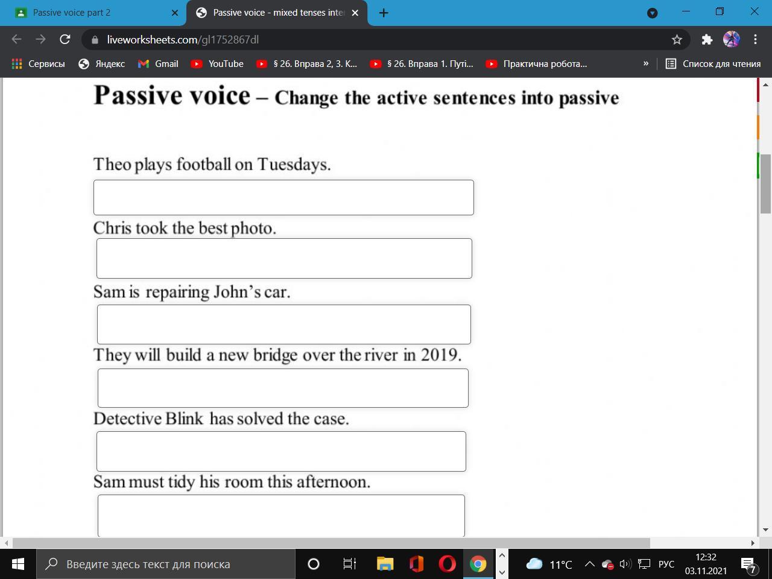Open the clock showing 12:32
This screenshot has width=772, height=579.
pos(706,564)
